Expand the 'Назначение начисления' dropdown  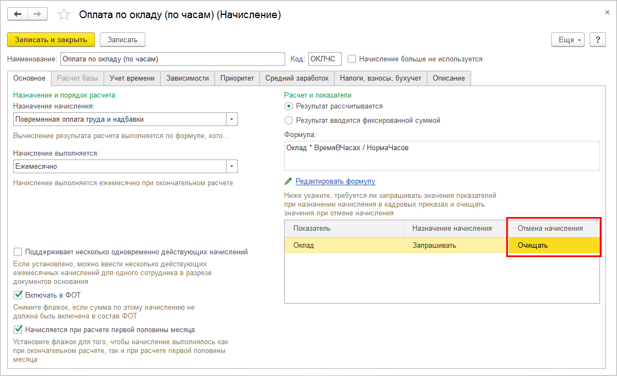coord(232,119)
